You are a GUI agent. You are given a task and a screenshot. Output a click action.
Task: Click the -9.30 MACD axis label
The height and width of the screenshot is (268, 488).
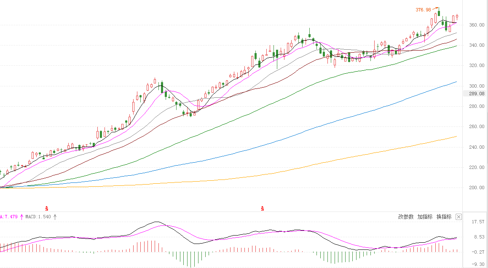pos(478,264)
